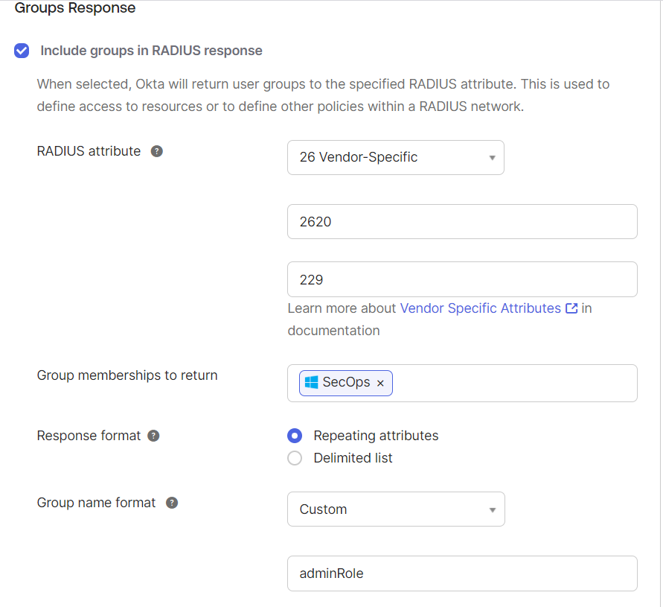
Task: Open the RADIUS attribute dropdown
Action: (x=395, y=157)
